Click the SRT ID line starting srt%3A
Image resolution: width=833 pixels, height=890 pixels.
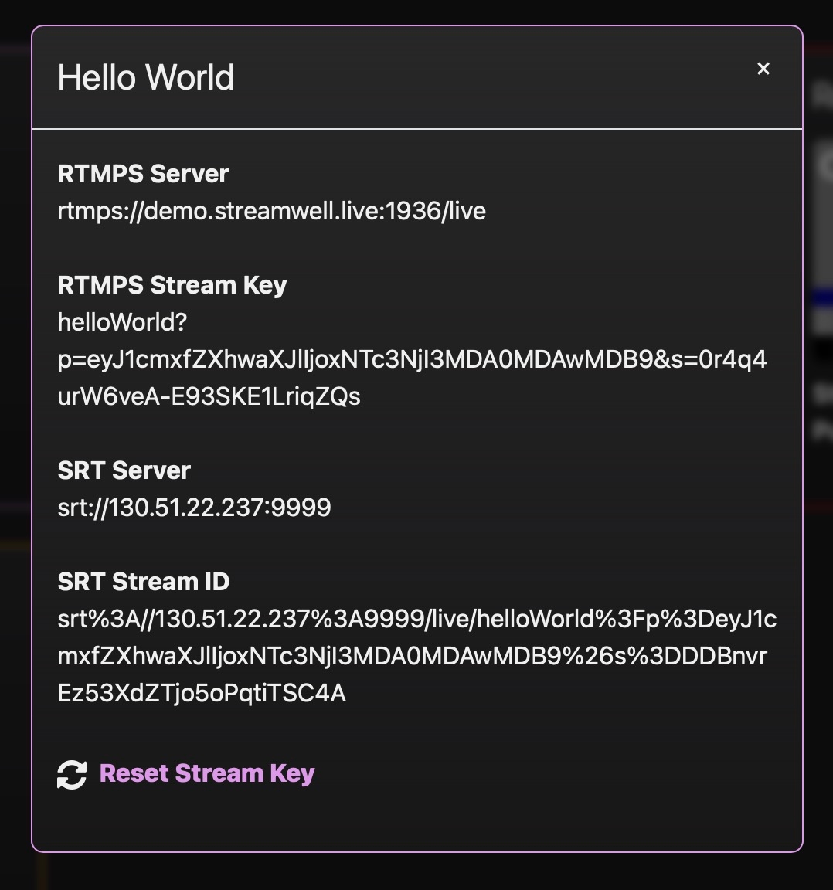pos(416,619)
